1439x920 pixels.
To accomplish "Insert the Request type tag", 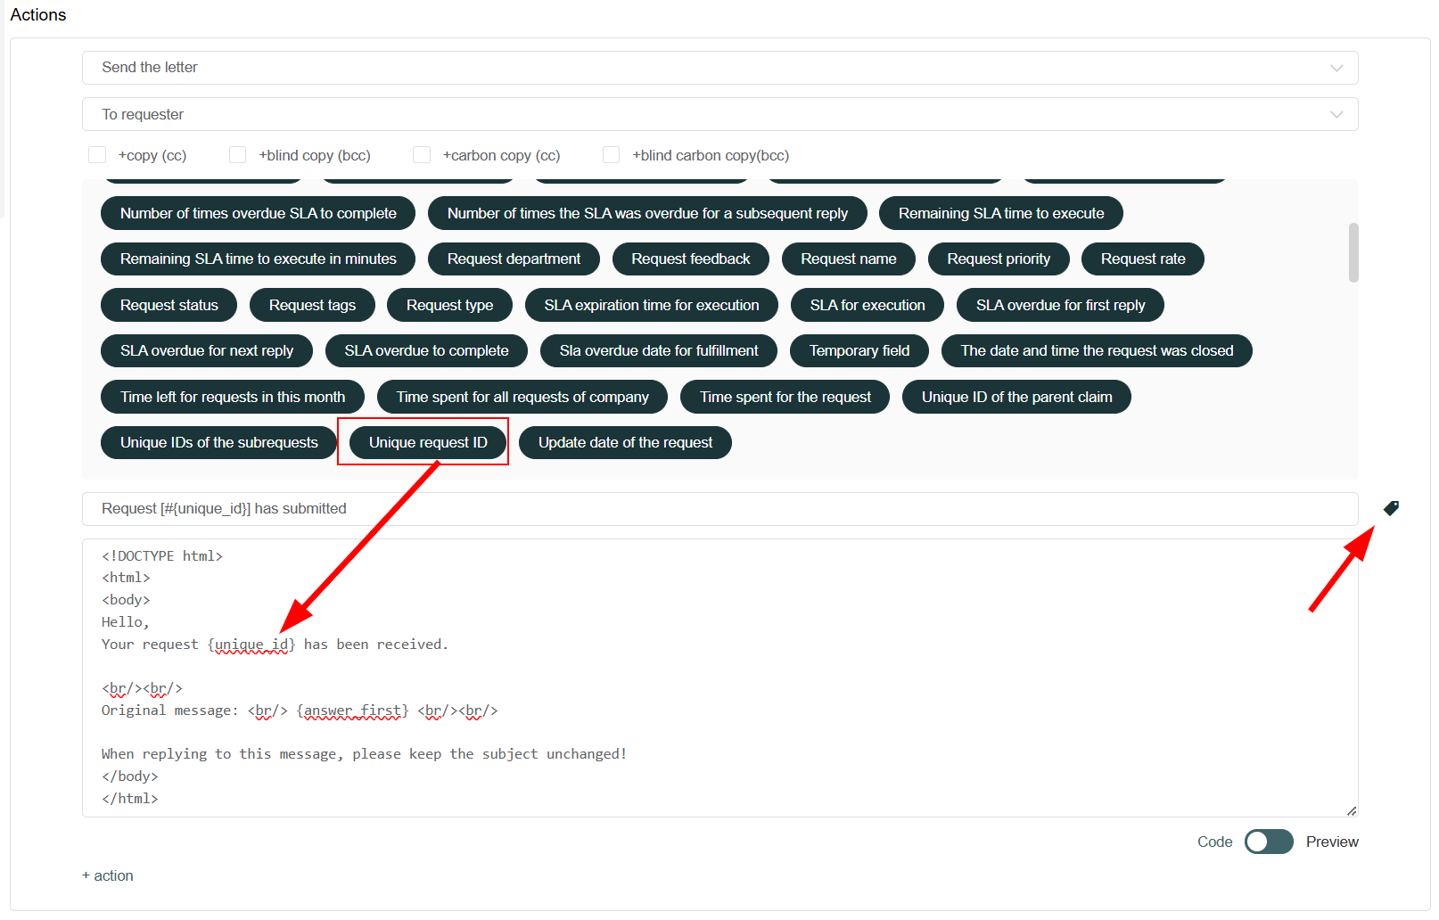I will (x=449, y=305).
